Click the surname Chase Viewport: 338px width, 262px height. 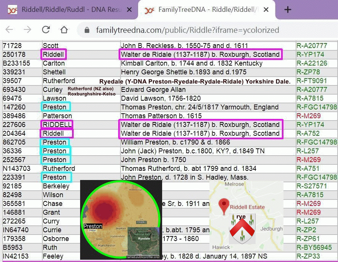tap(53, 204)
